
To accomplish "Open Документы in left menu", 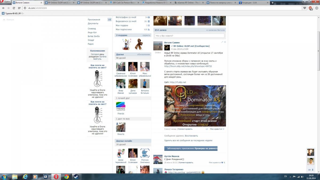I will (93, 23).
